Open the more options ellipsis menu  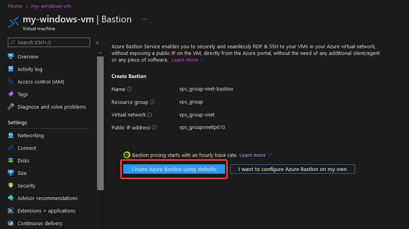click(144, 19)
